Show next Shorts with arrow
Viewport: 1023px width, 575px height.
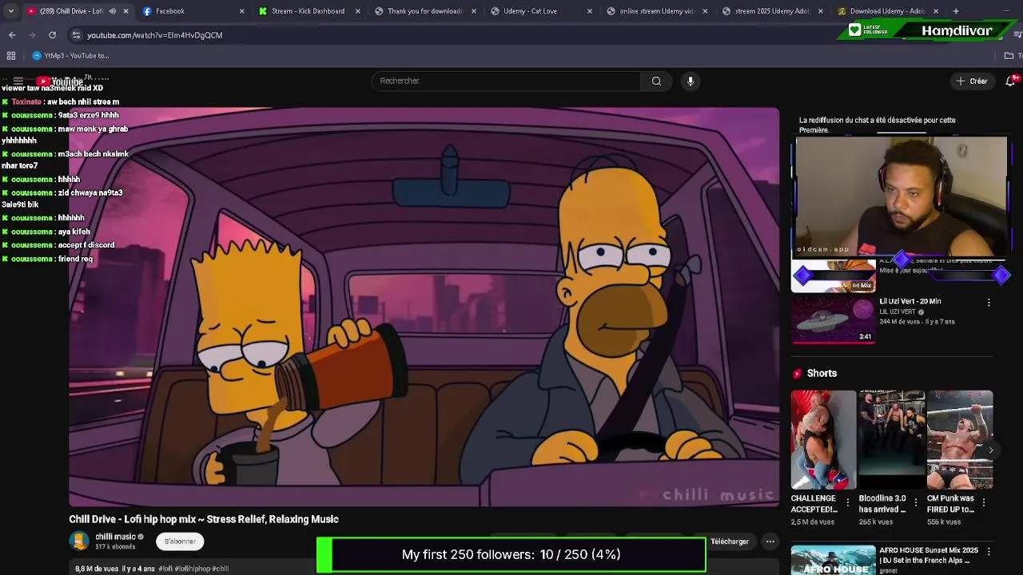[990, 450]
